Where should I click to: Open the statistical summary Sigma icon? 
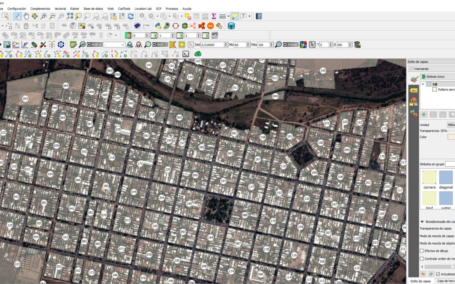click(214, 16)
